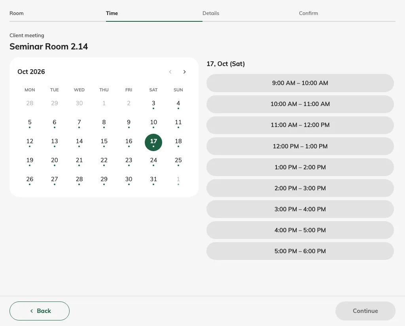Screen dimensions: 405x326
Task: Pick the 11:00 AM – 12:00 PM slot
Action: coord(300,125)
